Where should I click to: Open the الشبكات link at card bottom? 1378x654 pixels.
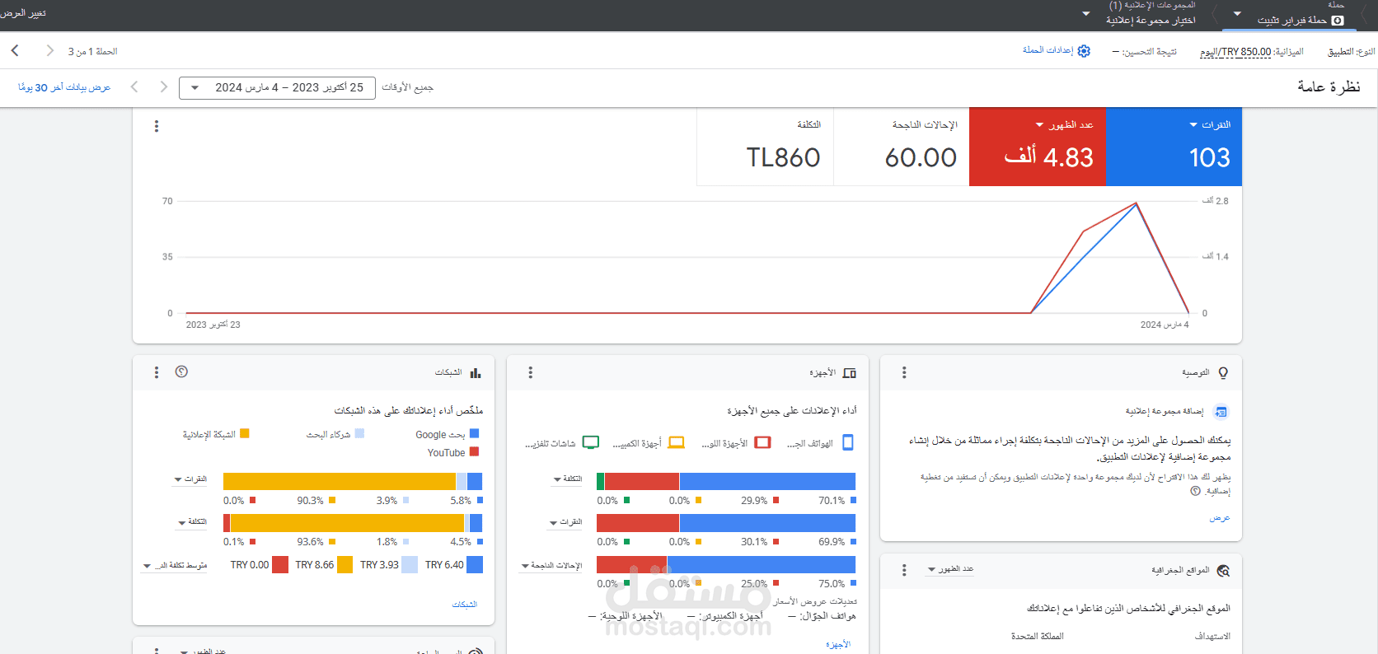[465, 605]
